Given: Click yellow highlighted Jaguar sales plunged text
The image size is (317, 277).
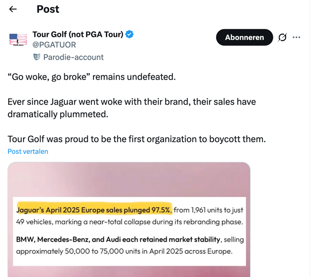Looking at the screenshot, I should [x=94, y=209].
